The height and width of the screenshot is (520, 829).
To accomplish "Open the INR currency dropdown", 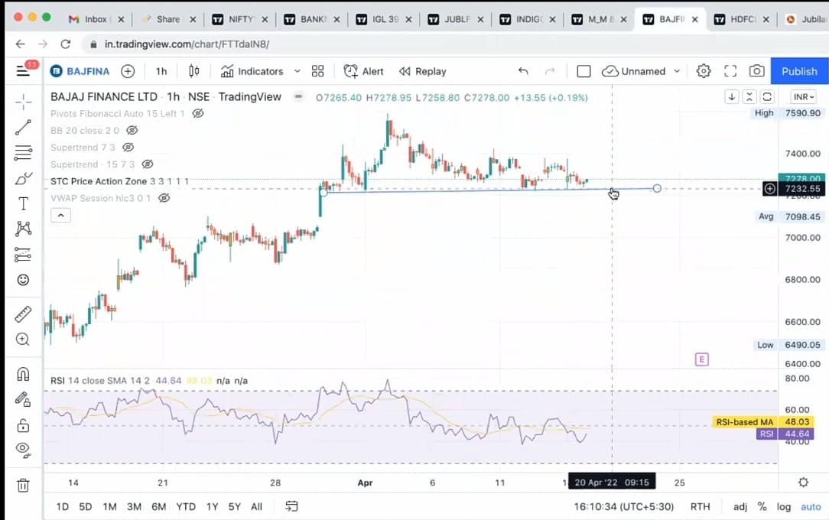I will [x=803, y=97].
